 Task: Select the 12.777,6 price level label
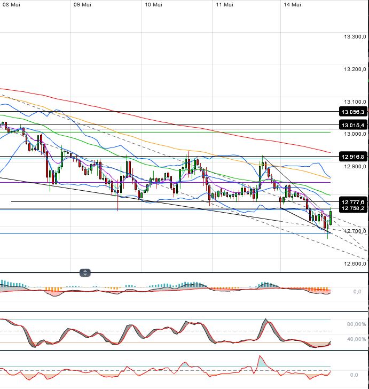(353, 202)
